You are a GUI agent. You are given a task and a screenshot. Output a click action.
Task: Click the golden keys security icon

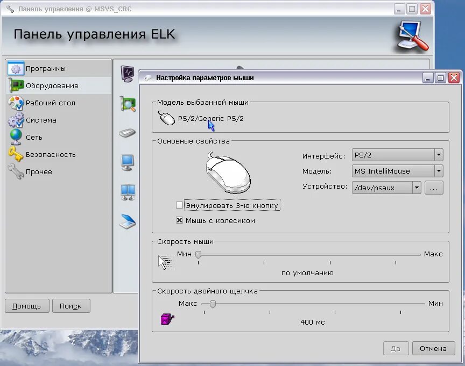pos(16,154)
